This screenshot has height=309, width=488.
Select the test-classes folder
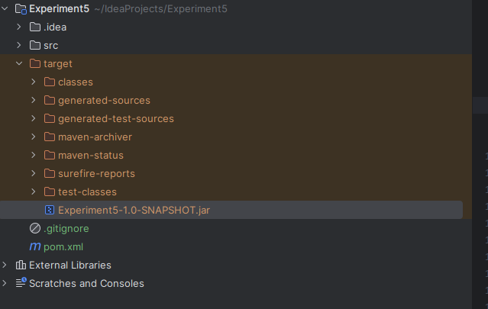point(87,192)
